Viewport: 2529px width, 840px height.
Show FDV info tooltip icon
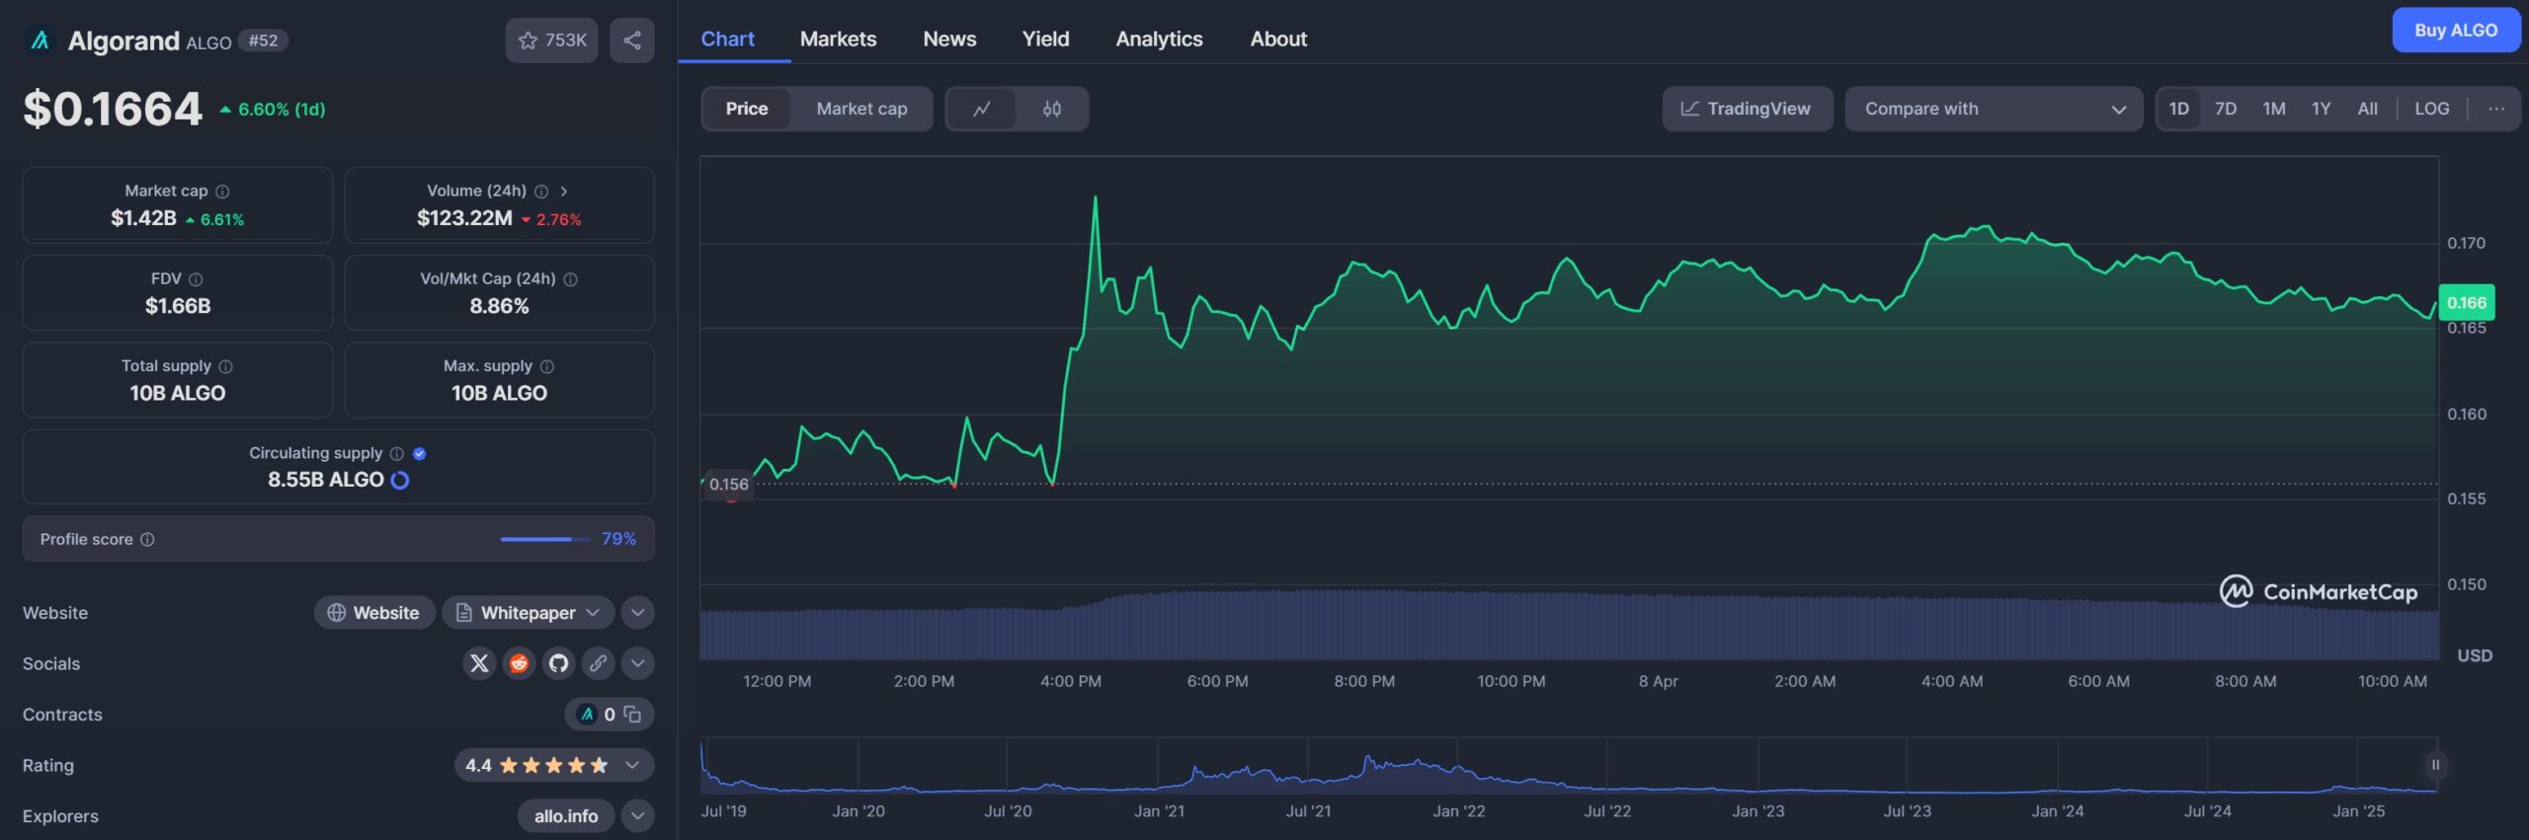click(x=196, y=279)
